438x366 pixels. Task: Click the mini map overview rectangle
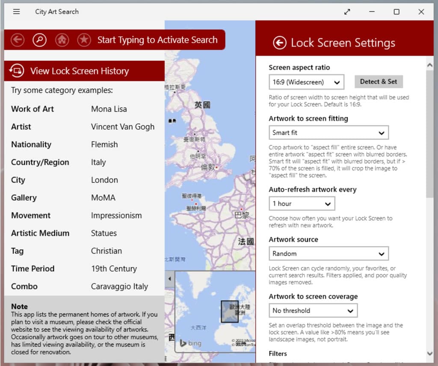click(x=230, y=312)
